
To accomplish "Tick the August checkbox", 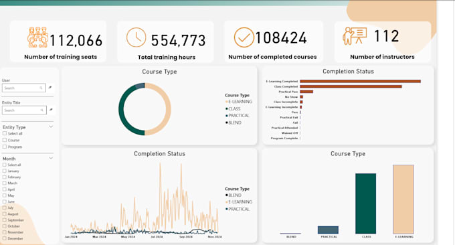I will click(5, 214).
